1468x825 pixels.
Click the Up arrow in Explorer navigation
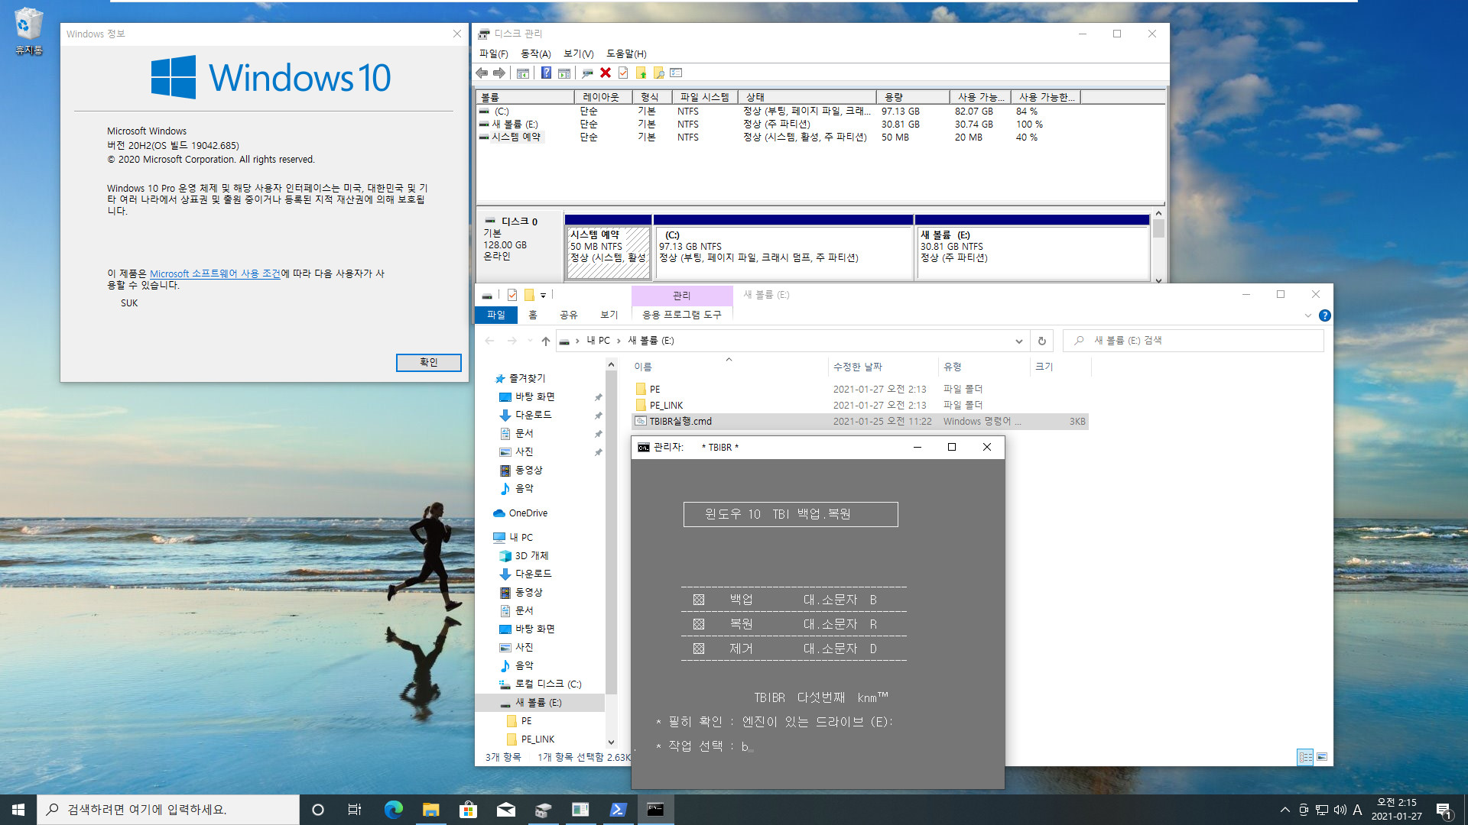click(545, 341)
